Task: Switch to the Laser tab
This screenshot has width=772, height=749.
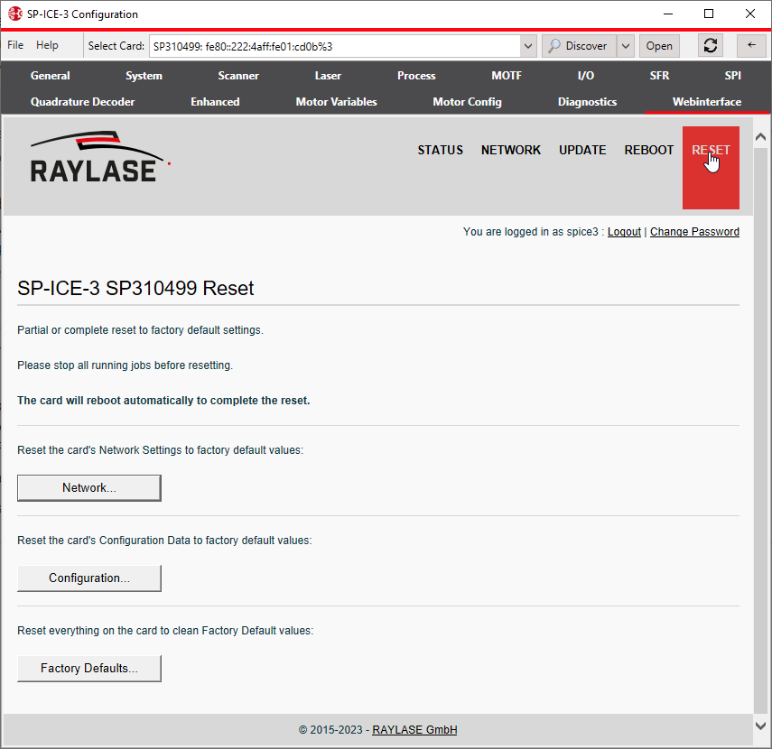Action: [x=328, y=75]
